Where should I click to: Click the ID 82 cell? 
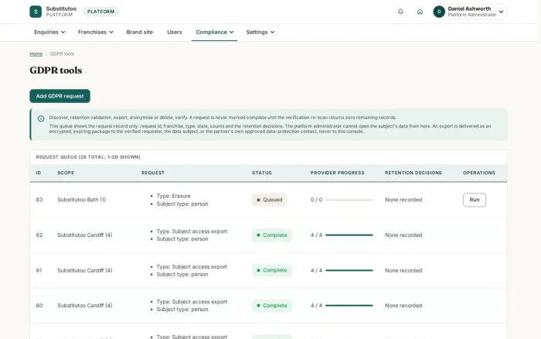[x=39, y=235]
